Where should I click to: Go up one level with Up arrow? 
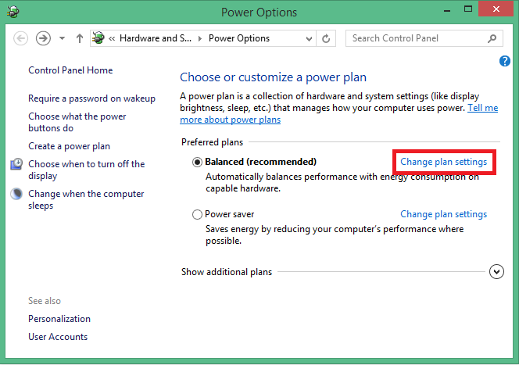80,38
